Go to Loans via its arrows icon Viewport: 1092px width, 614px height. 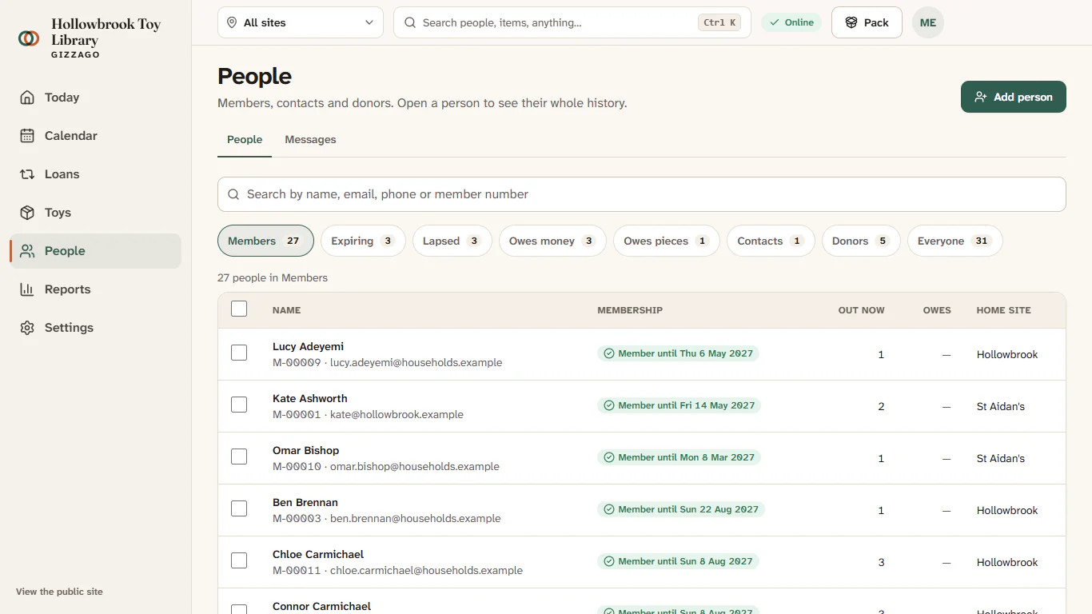pyautogui.click(x=27, y=174)
